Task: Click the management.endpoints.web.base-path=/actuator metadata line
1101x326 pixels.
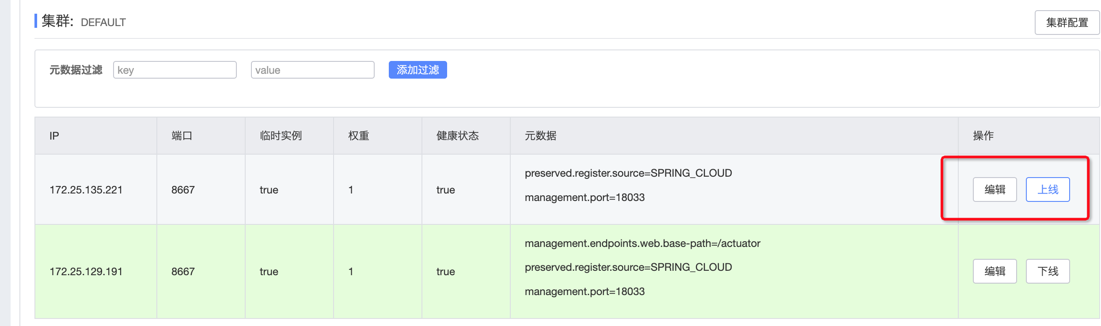Action: [642, 243]
